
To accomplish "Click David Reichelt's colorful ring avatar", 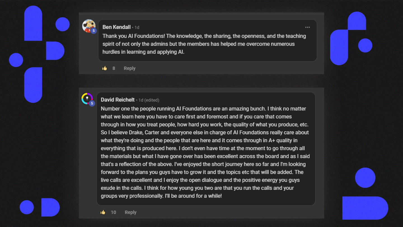I will coord(87,98).
